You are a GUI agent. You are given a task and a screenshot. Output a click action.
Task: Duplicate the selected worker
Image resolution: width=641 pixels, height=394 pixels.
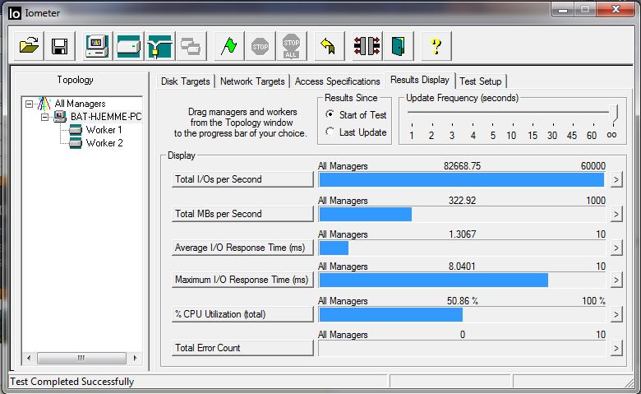pos(191,46)
